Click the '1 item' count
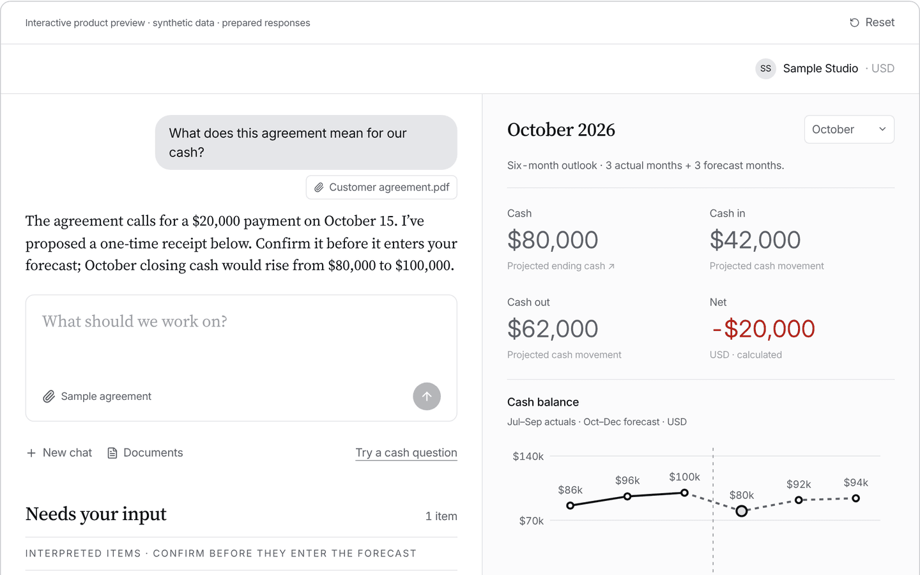 point(441,516)
